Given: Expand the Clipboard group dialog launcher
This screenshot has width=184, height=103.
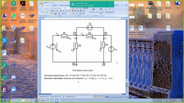Looking at the screenshot, I should coord(49,16).
